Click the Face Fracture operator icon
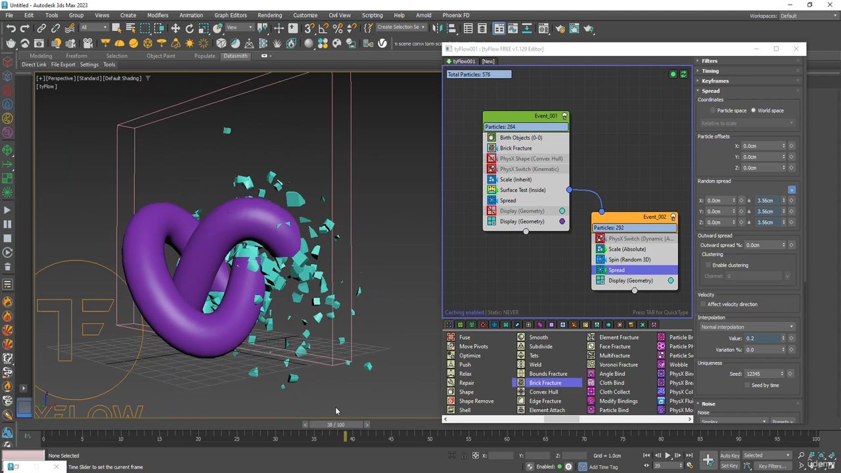Viewport: 841px width, 473px height. pyautogui.click(x=591, y=346)
